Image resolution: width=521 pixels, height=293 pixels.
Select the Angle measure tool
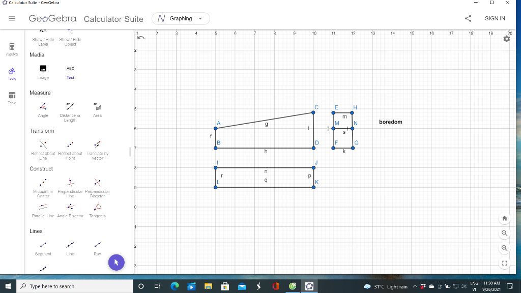tap(43, 110)
